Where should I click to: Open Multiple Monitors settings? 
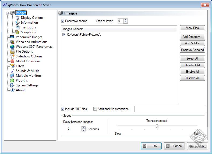click(x=29, y=76)
